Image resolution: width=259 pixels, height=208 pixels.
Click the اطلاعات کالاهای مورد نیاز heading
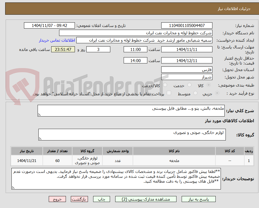229,121
